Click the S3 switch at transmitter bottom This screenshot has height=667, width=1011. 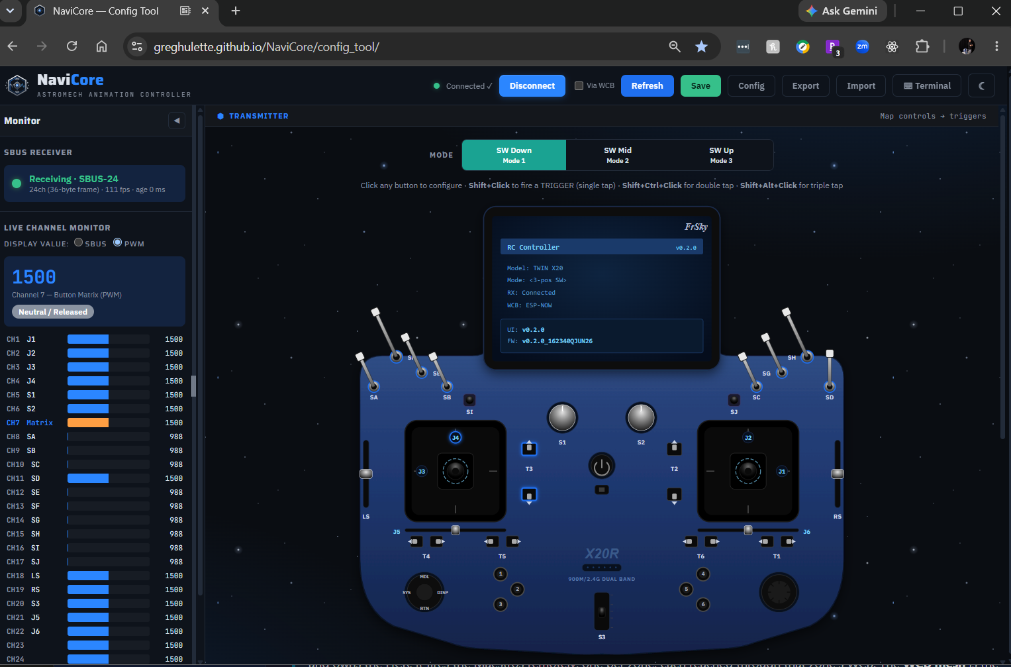[602, 611]
